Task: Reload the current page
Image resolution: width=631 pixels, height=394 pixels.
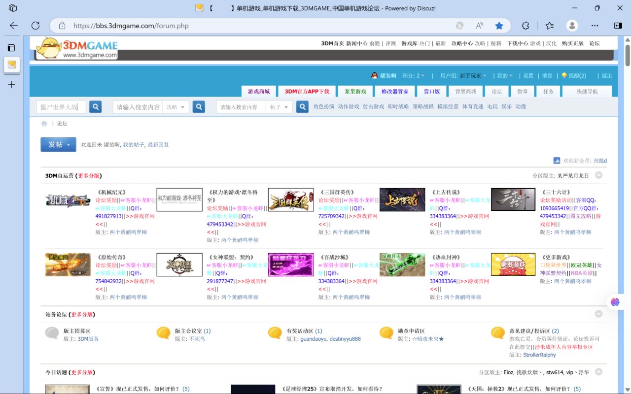Action: pyautogui.click(x=35, y=26)
